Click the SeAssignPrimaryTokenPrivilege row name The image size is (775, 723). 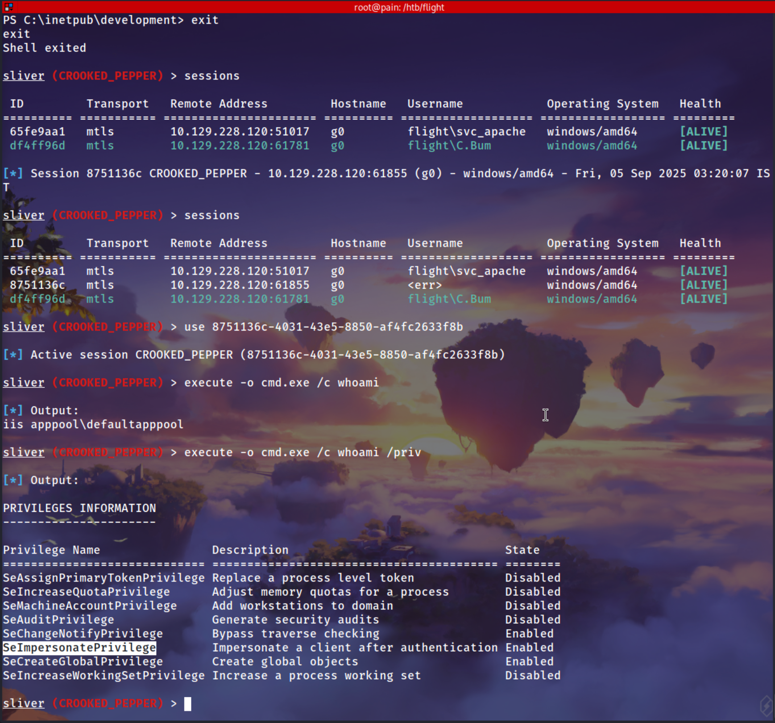pos(103,578)
